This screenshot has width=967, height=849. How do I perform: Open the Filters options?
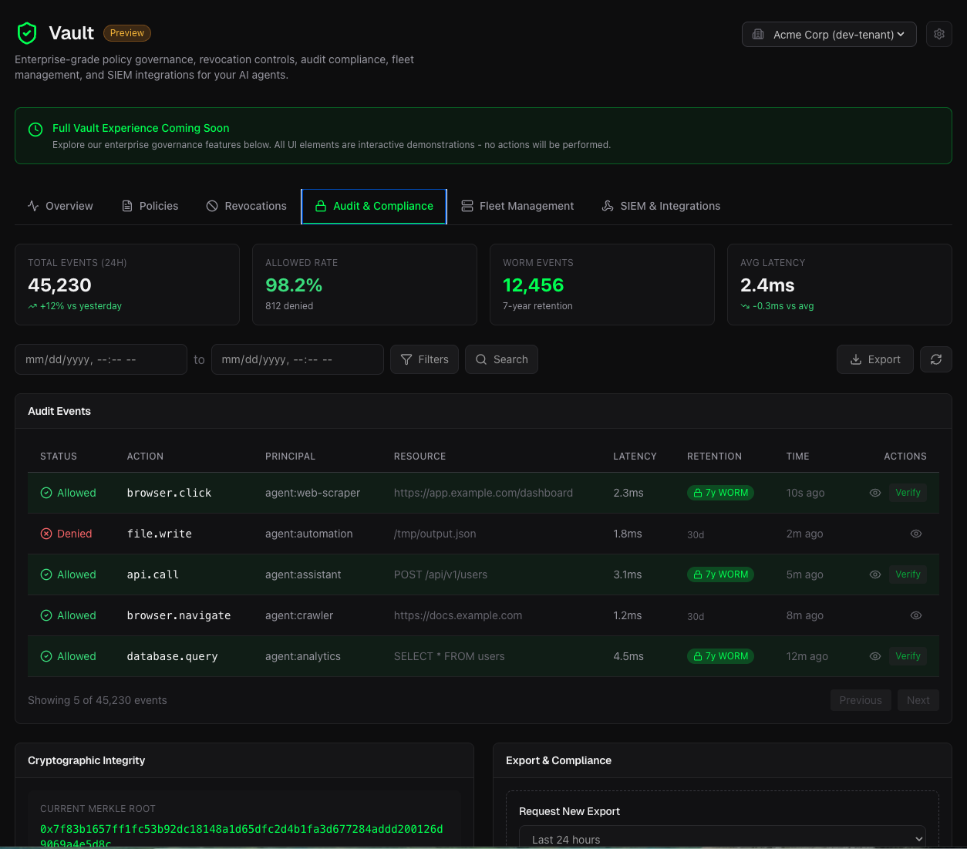coord(425,359)
